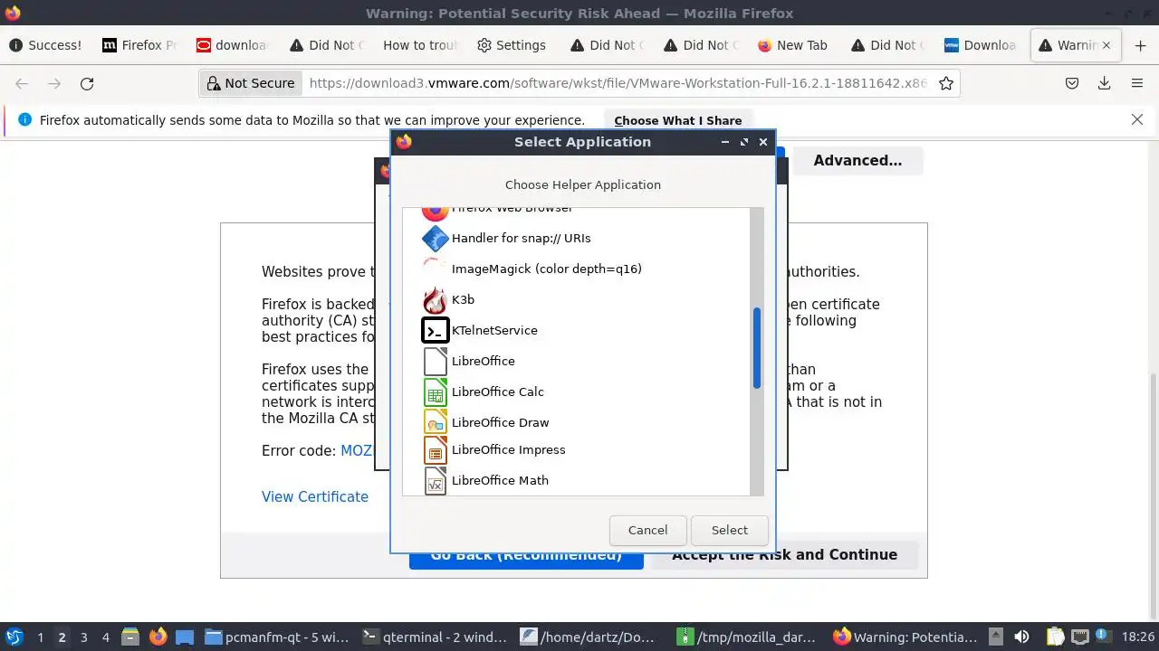The height and width of the screenshot is (651, 1159).
Task: Click the clipboard tray icon
Action: point(1055,637)
